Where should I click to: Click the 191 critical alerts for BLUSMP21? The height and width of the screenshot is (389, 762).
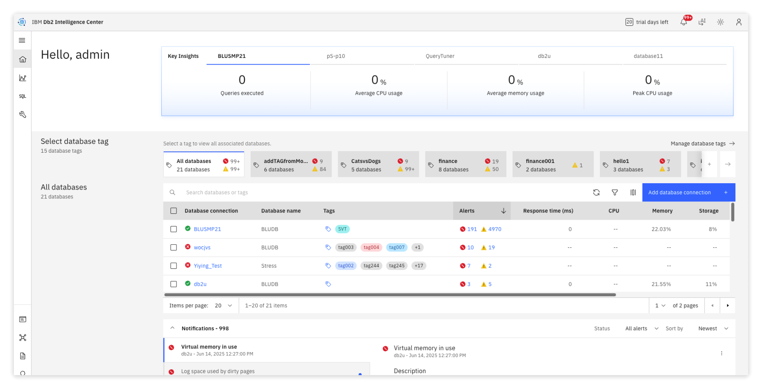(x=469, y=229)
